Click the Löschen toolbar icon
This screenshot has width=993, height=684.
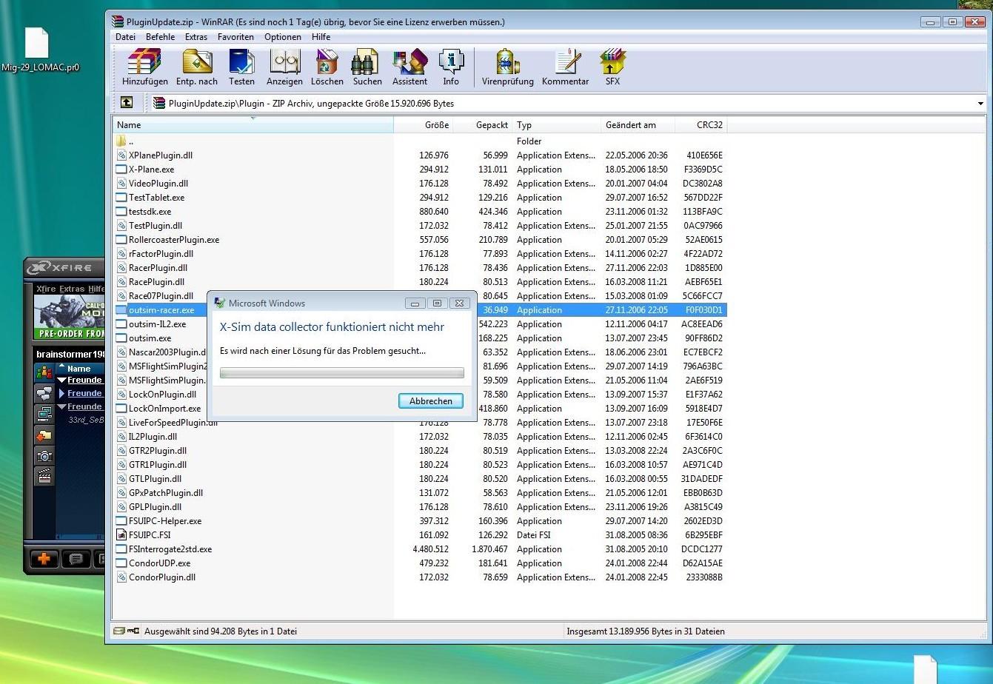tap(327, 68)
